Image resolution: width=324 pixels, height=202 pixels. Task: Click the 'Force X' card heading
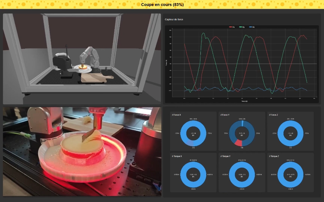tap(176, 115)
